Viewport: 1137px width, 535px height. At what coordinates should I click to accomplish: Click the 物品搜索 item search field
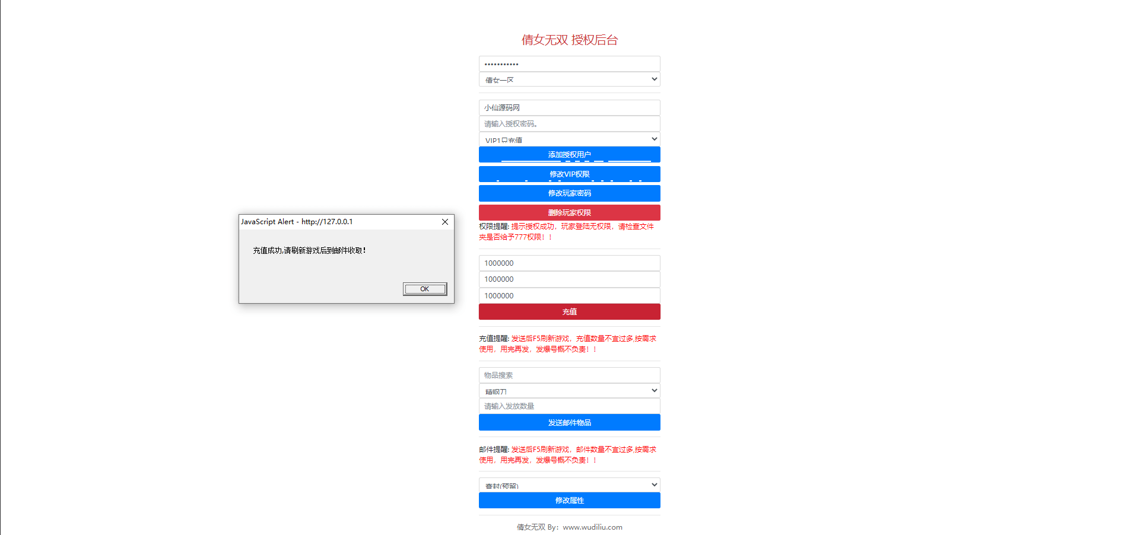(x=570, y=375)
